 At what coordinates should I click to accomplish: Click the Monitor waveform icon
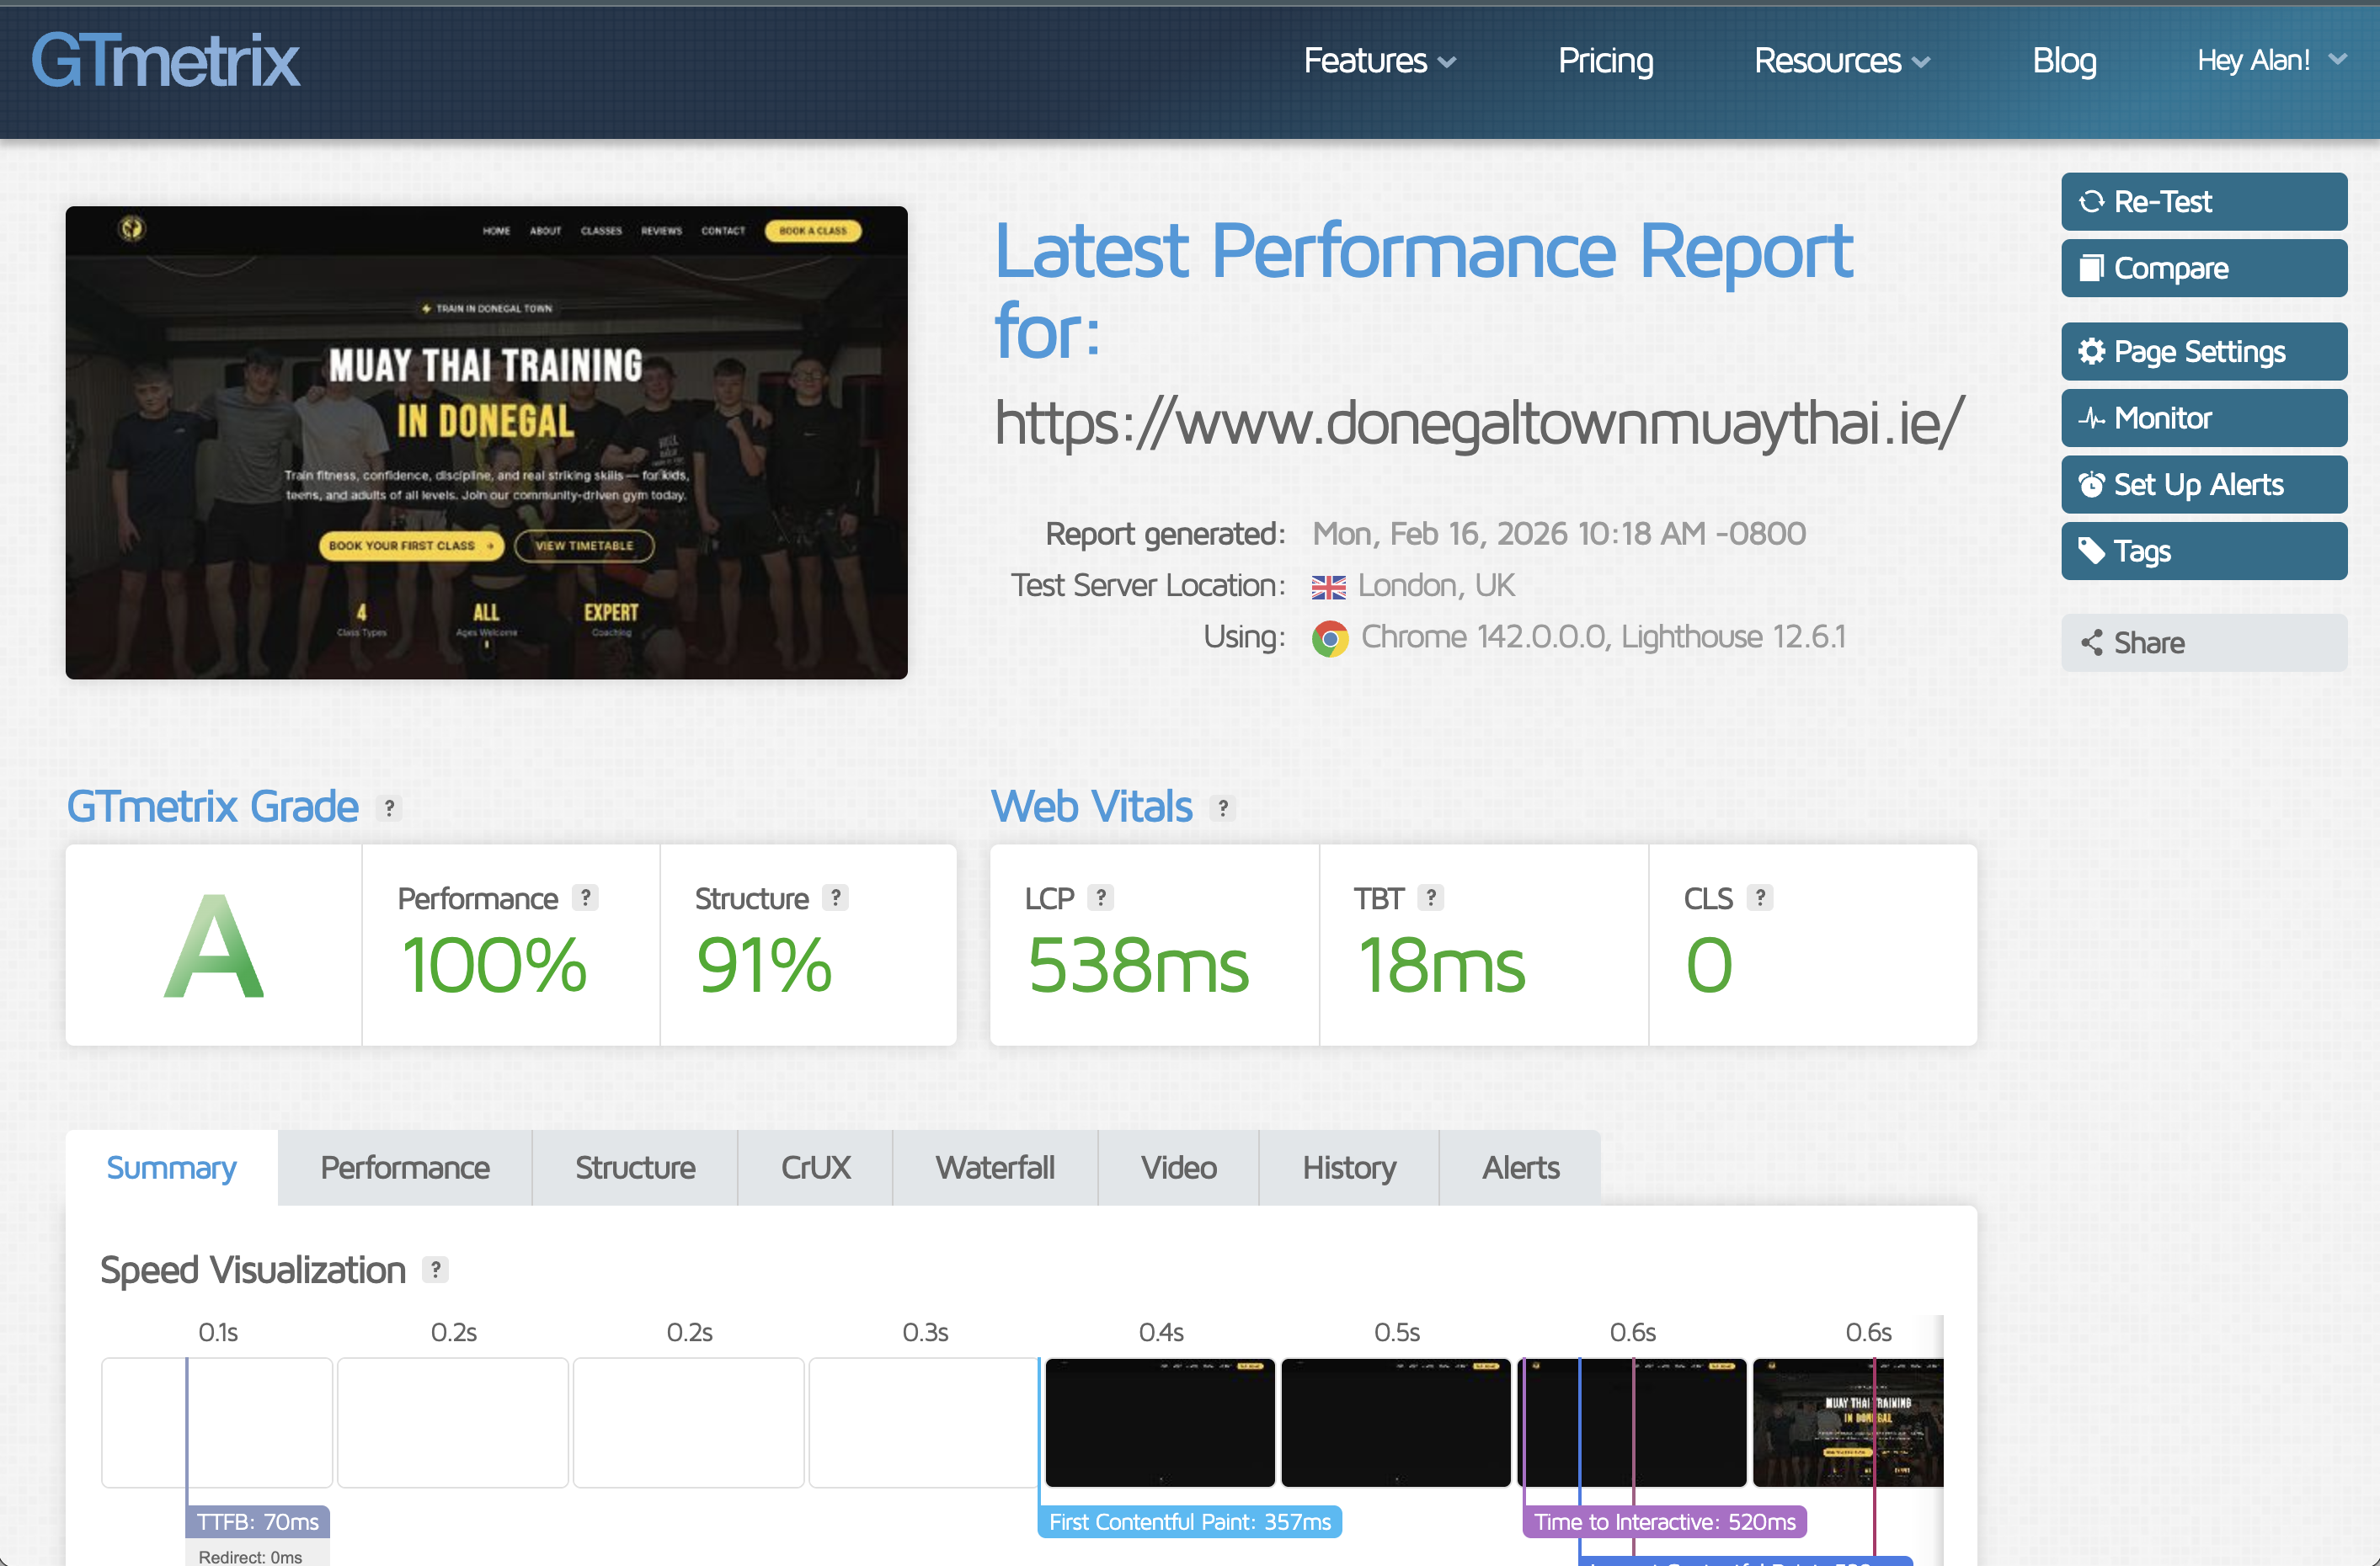pyautogui.click(x=2093, y=418)
